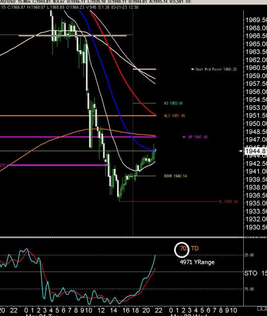Click the STO stochastic indicator label
267x316 pixels.
pos(251,273)
